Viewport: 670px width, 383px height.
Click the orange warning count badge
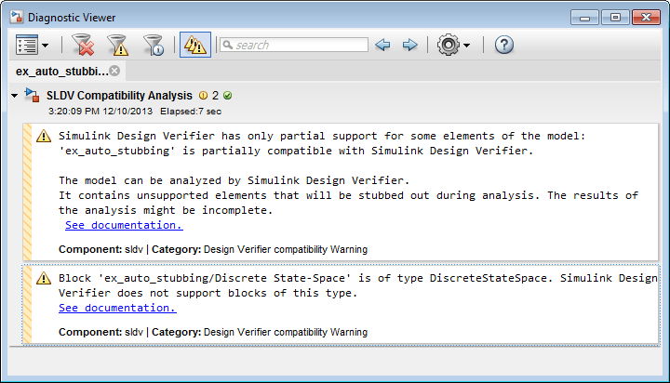click(x=204, y=95)
